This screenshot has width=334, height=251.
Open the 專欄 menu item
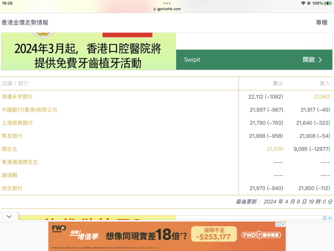pyautogui.click(x=321, y=23)
